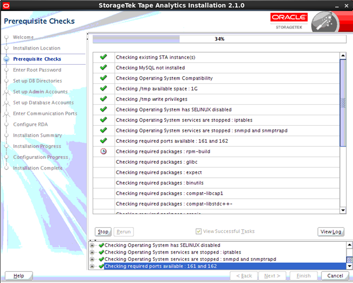Minimize the installer window
Screen dimensions: 353x283
click(x=337, y=6)
